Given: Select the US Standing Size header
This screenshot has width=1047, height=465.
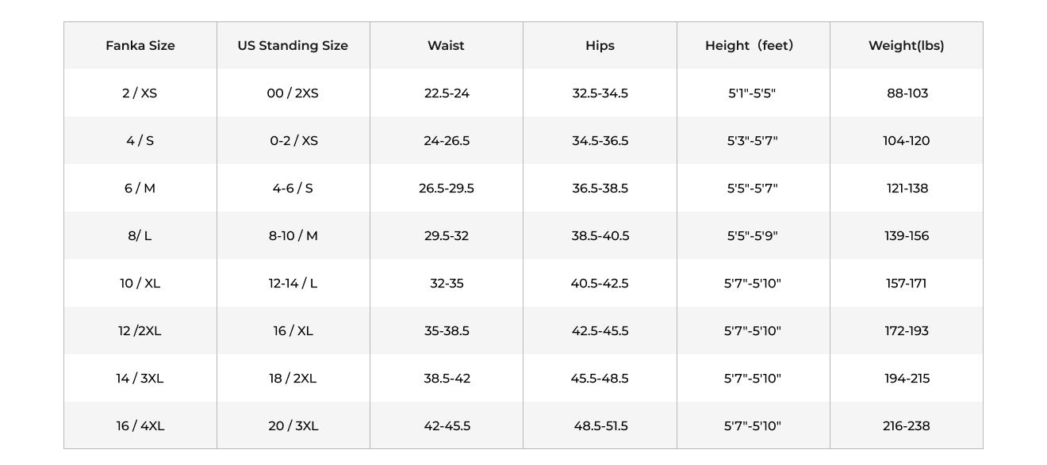Looking at the screenshot, I should pos(293,46).
